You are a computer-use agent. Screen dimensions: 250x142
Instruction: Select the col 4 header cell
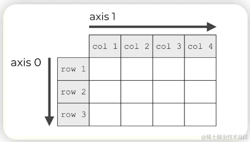(200, 46)
